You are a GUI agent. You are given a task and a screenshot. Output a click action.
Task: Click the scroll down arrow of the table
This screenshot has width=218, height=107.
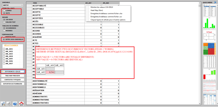click(199, 104)
